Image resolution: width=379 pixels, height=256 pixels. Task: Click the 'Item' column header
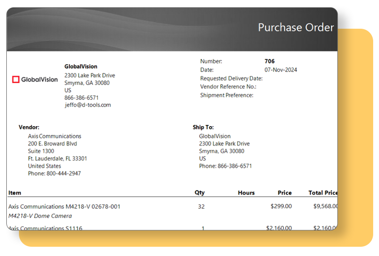pyautogui.click(x=15, y=193)
